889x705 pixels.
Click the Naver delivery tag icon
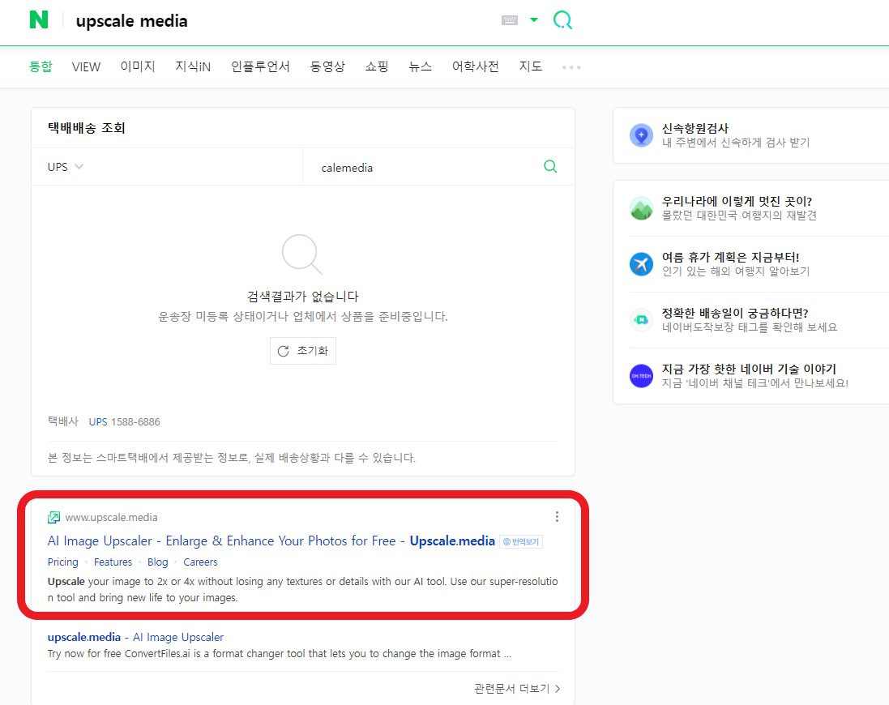(x=641, y=319)
